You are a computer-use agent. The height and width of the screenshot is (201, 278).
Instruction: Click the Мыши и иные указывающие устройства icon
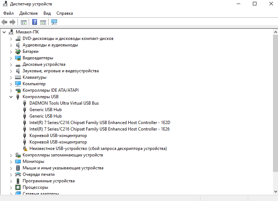(x=18, y=168)
